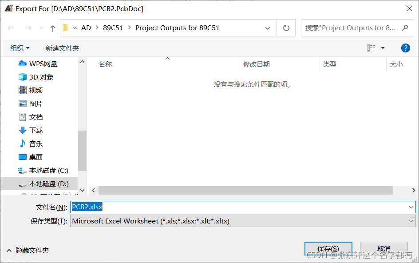This screenshot has height=263, width=419.
Task: Click the file list horizontal scrollbar thumb
Action: pyautogui.click(x=245, y=190)
